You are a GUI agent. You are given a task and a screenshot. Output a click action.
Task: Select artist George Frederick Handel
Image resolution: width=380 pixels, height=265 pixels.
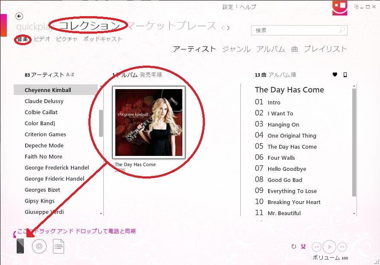(x=56, y=167)
